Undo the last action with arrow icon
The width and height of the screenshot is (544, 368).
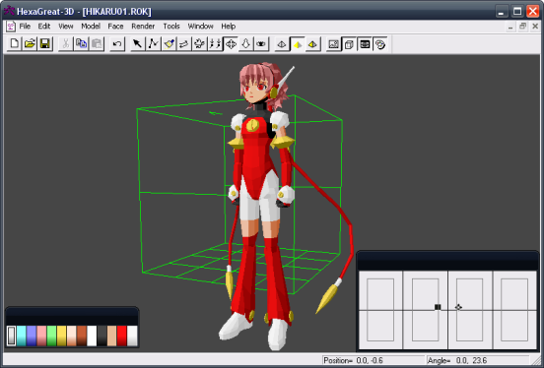point(117,44)
